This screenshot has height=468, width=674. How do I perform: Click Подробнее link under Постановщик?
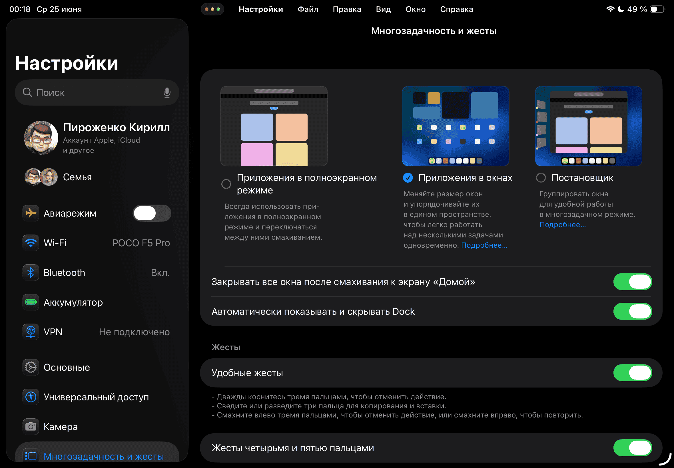pyautogui.click(x=563, y=225)
